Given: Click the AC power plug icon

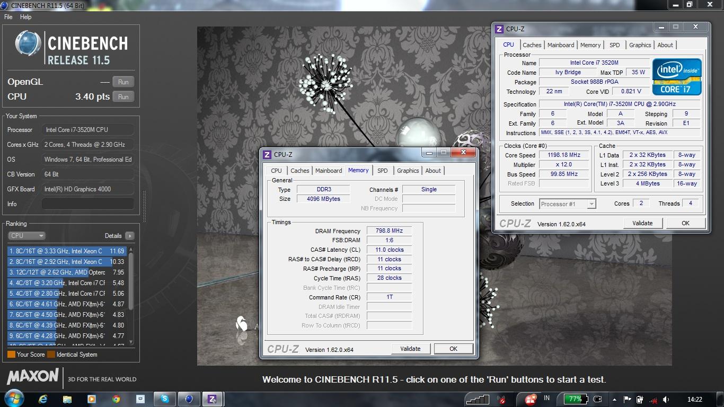Looking at the screenshot, I should 597,399.
